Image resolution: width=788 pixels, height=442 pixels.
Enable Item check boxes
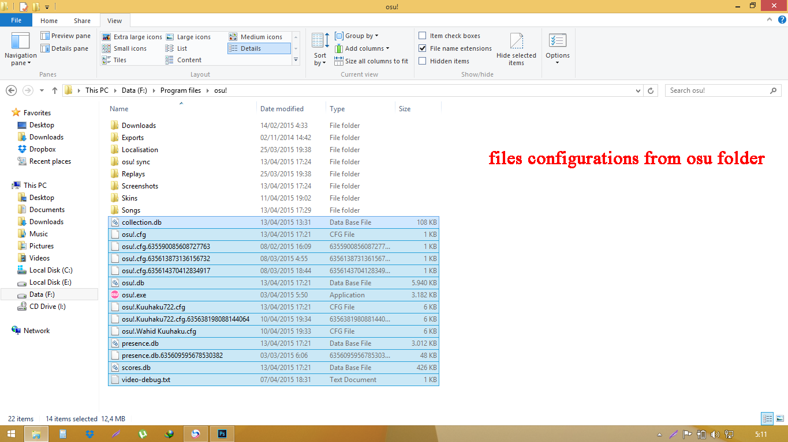pyautogui.click(x=423, y=36)
